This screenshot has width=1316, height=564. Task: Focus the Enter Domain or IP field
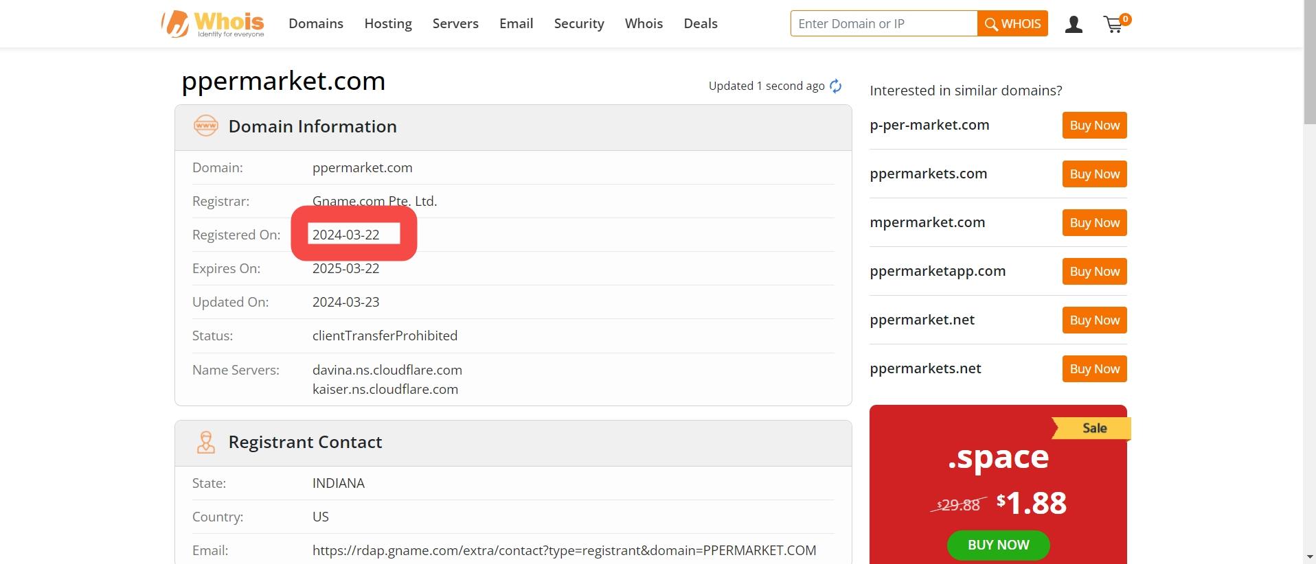[884, 23]
